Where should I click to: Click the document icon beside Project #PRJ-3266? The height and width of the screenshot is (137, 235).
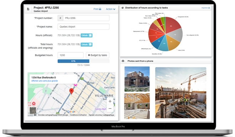point(28,9)
